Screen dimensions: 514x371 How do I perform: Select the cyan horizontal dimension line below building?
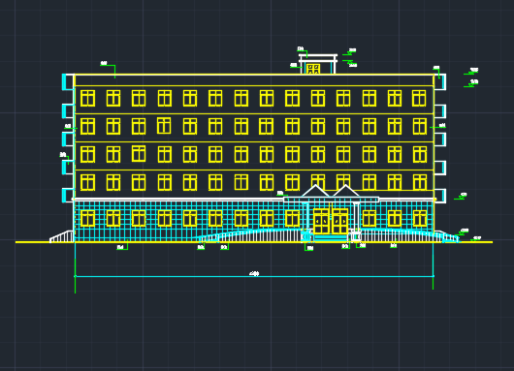click(x=254, y=277)
